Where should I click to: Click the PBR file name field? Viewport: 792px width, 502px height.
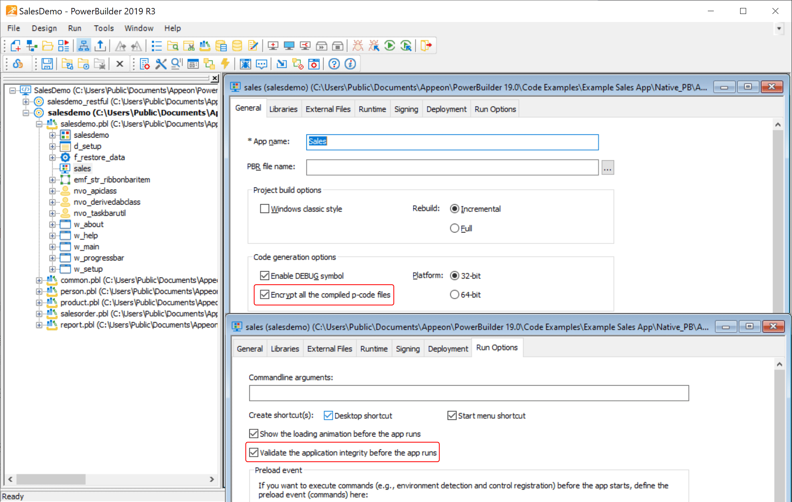(x=452, y=167)
